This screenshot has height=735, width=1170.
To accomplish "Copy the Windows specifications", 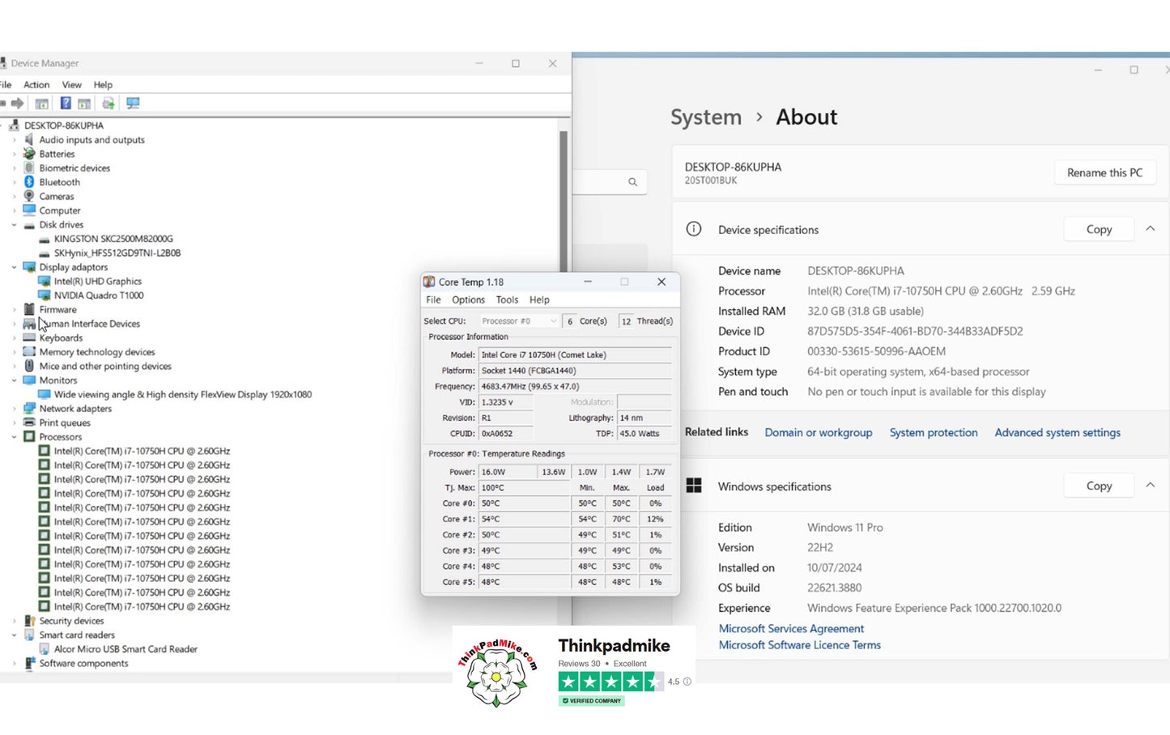I will pos(1099,486).
